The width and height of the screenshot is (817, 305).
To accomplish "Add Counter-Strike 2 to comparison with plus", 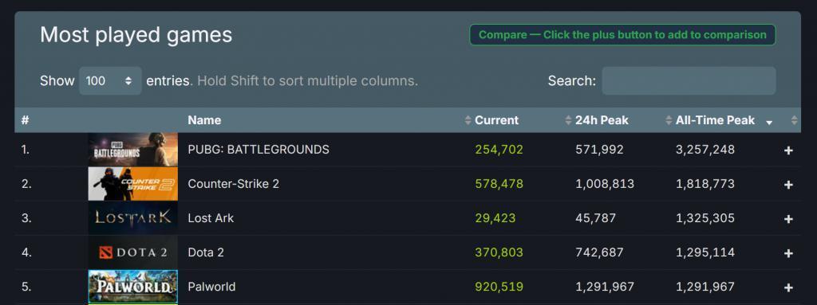I will (x=788, y=185).
